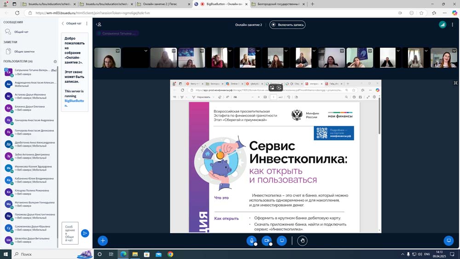
Task: Click the chat message input field
Action: 70,233
